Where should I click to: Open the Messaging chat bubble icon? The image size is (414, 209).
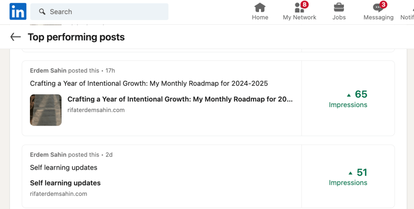pos(378,8)
